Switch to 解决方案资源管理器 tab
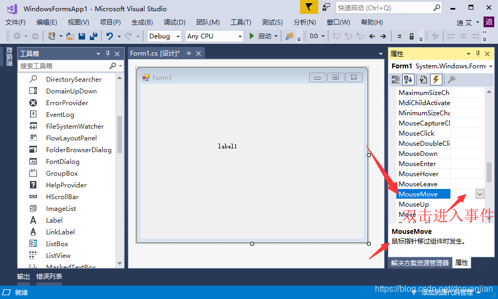Viewport: 498px width, 299px height. (x=420, y=263)
